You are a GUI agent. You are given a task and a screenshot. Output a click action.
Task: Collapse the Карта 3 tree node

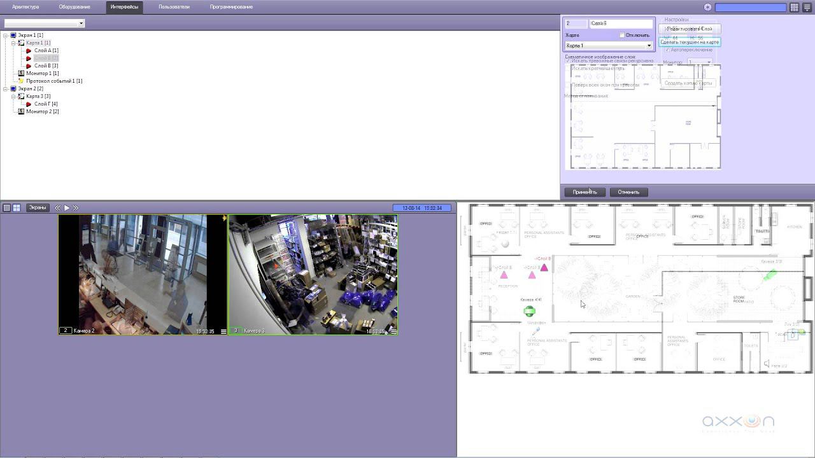tap(13, 96)
